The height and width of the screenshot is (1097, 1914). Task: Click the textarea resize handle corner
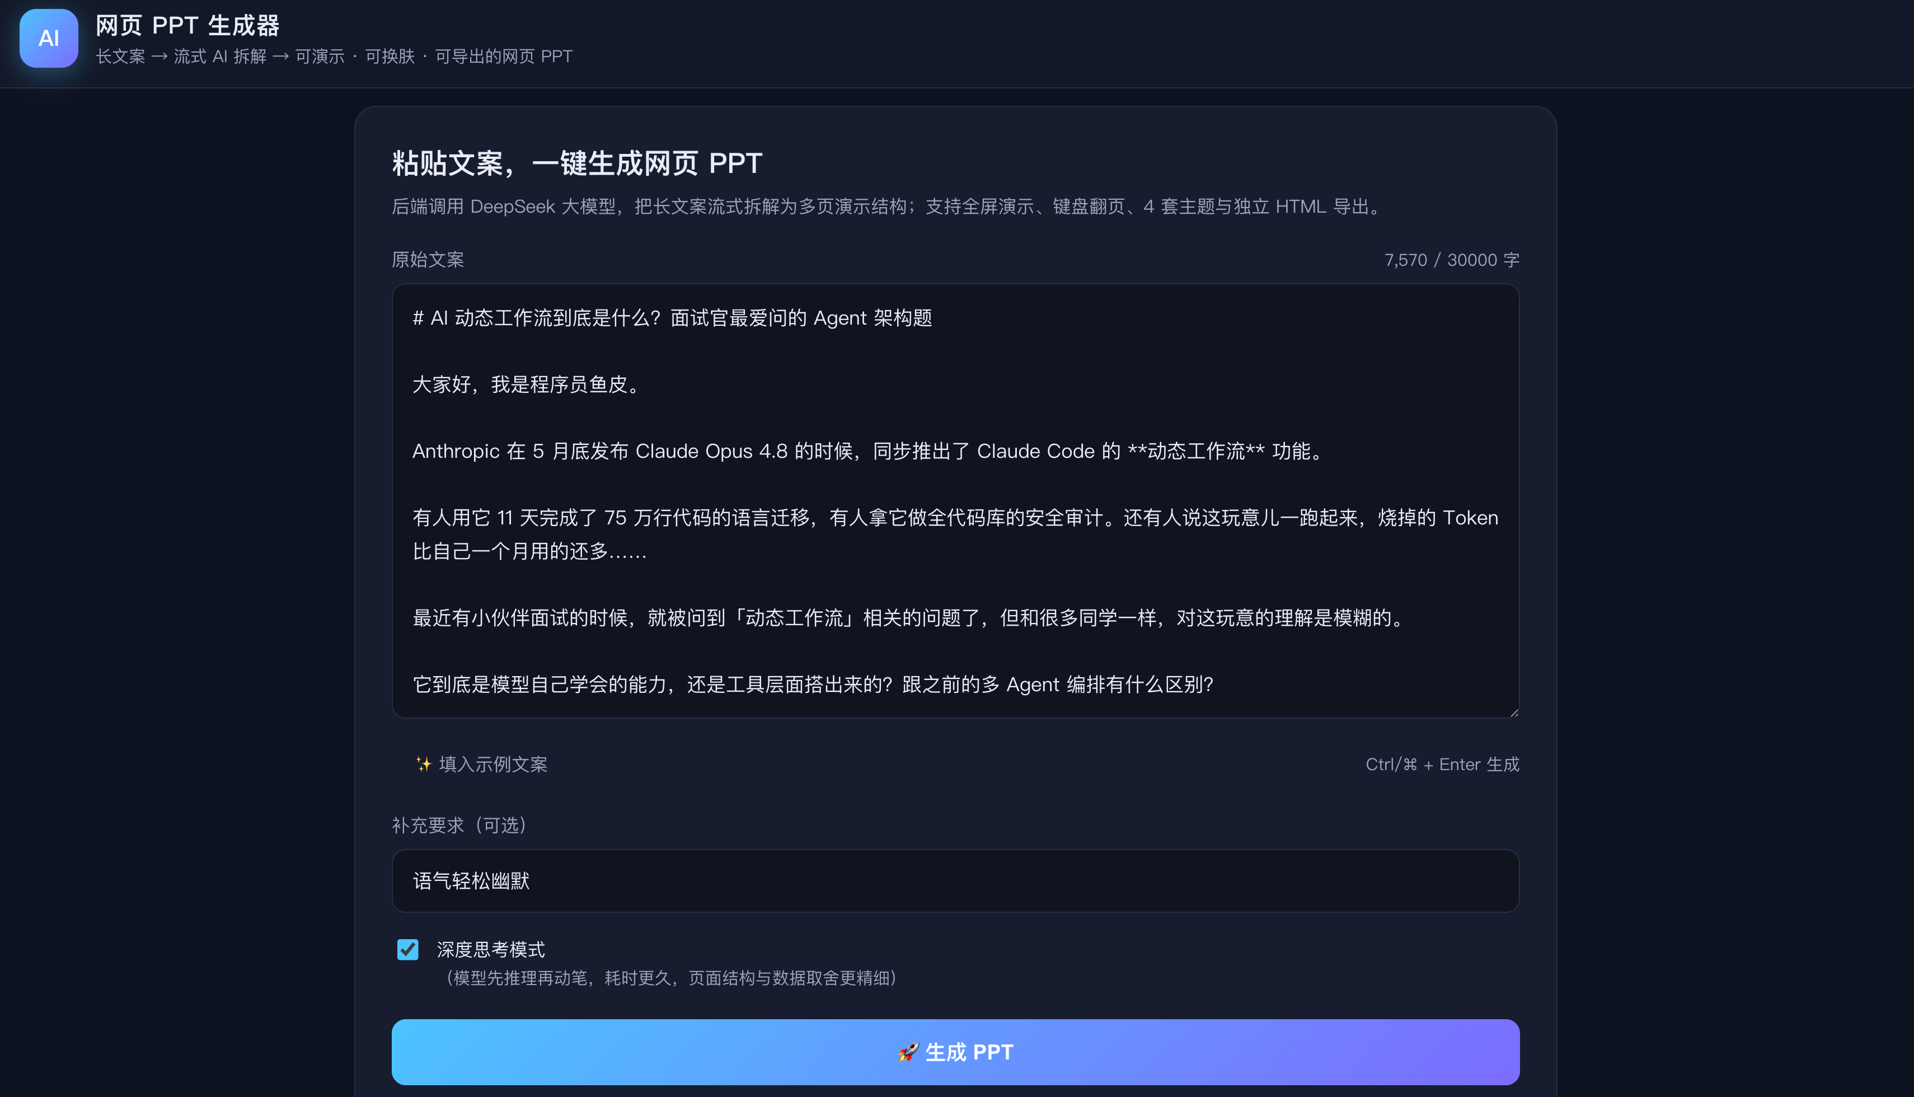1513,712
